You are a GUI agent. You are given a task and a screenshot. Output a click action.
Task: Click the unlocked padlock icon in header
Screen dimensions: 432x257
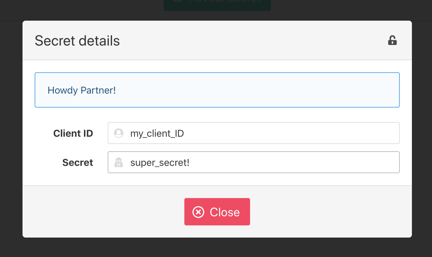point(392,40)
